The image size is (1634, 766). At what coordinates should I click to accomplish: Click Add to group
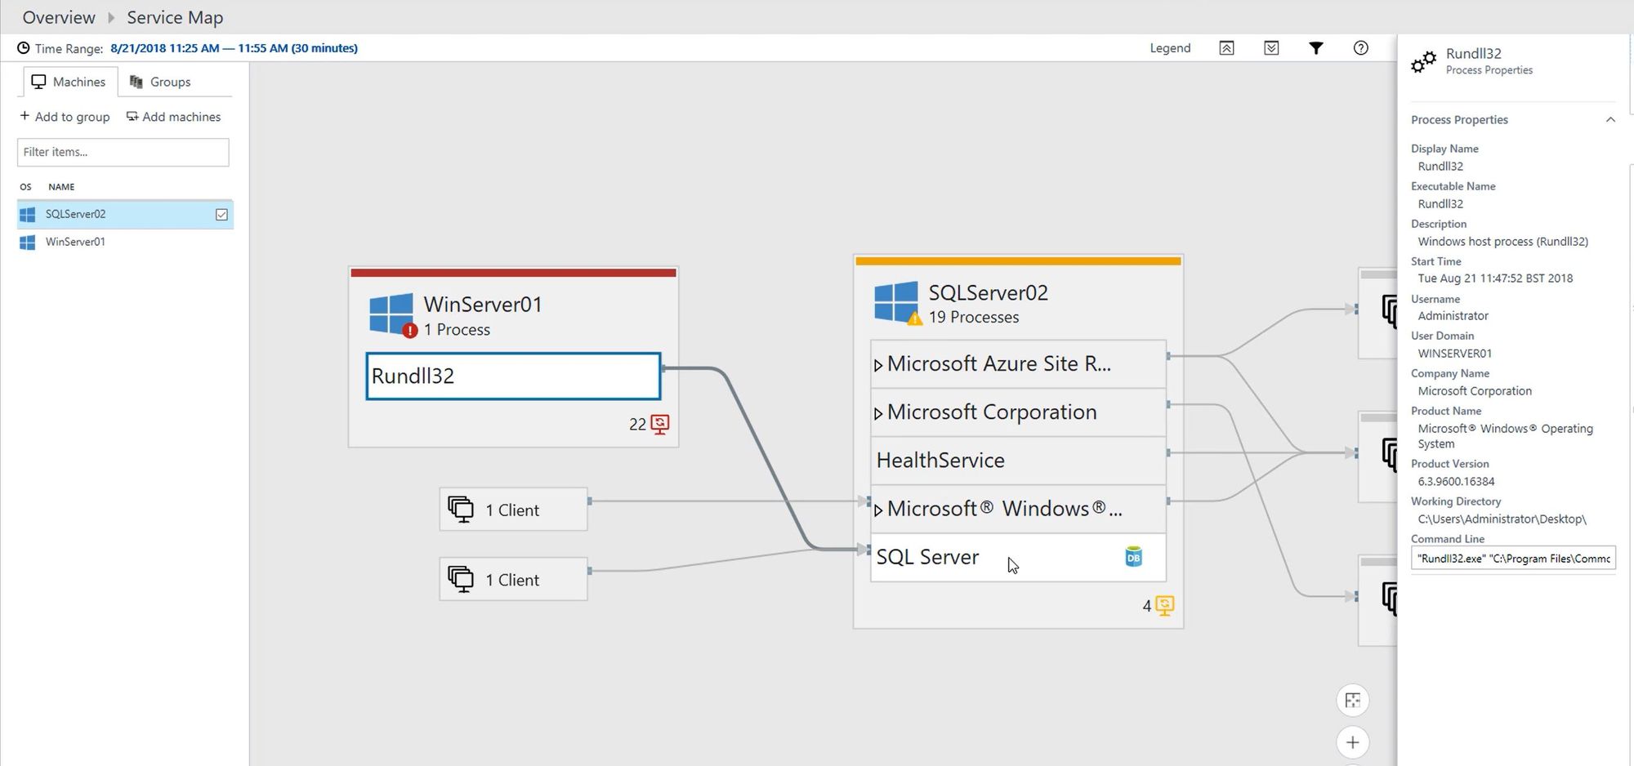(65, 117)
